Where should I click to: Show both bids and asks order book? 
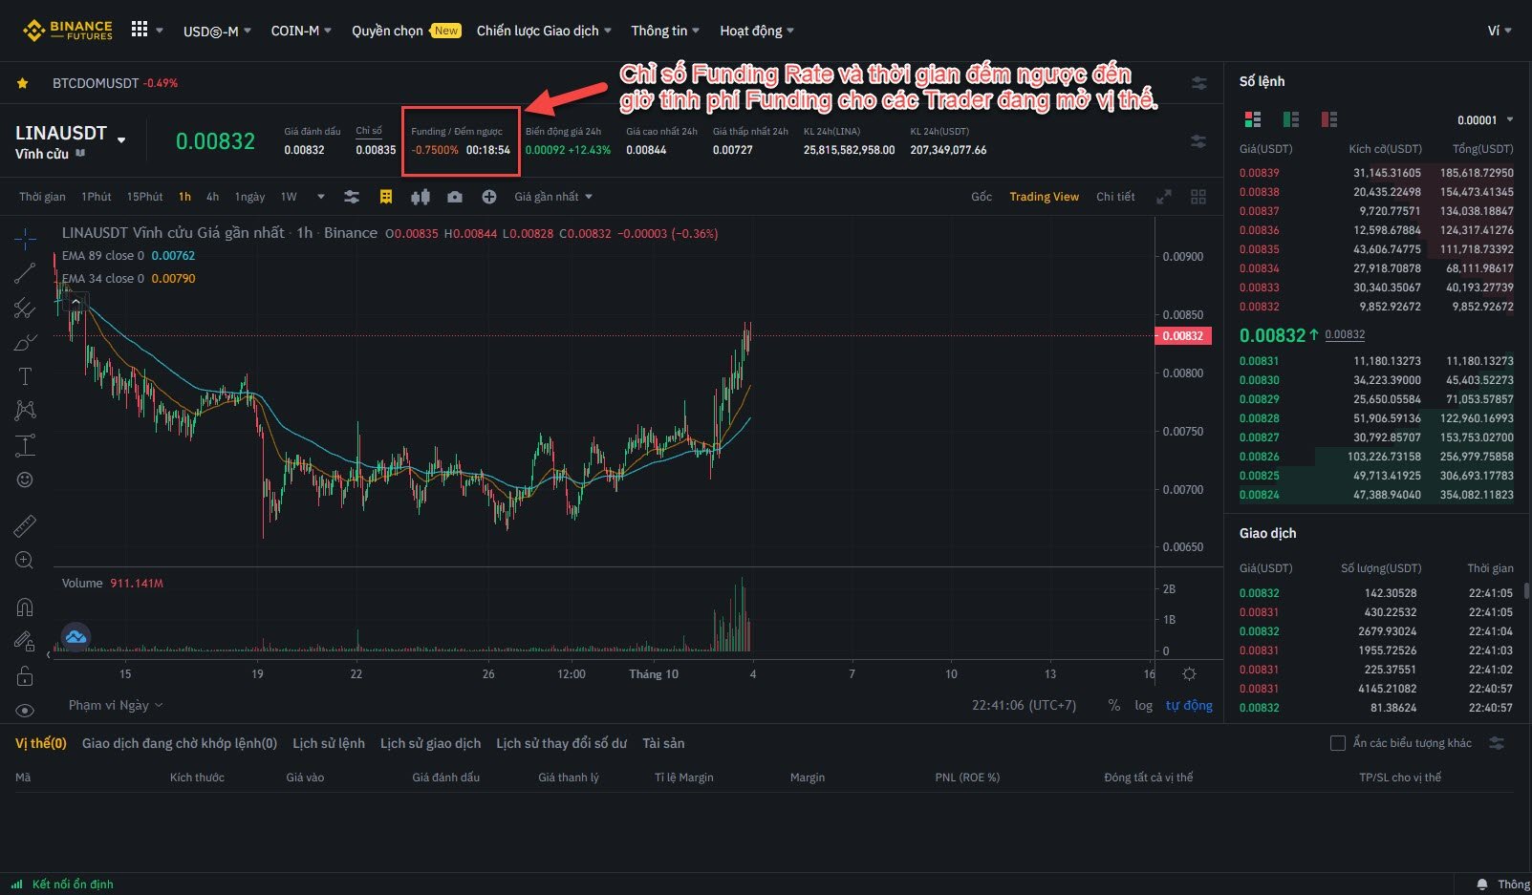coord(1253,119)
